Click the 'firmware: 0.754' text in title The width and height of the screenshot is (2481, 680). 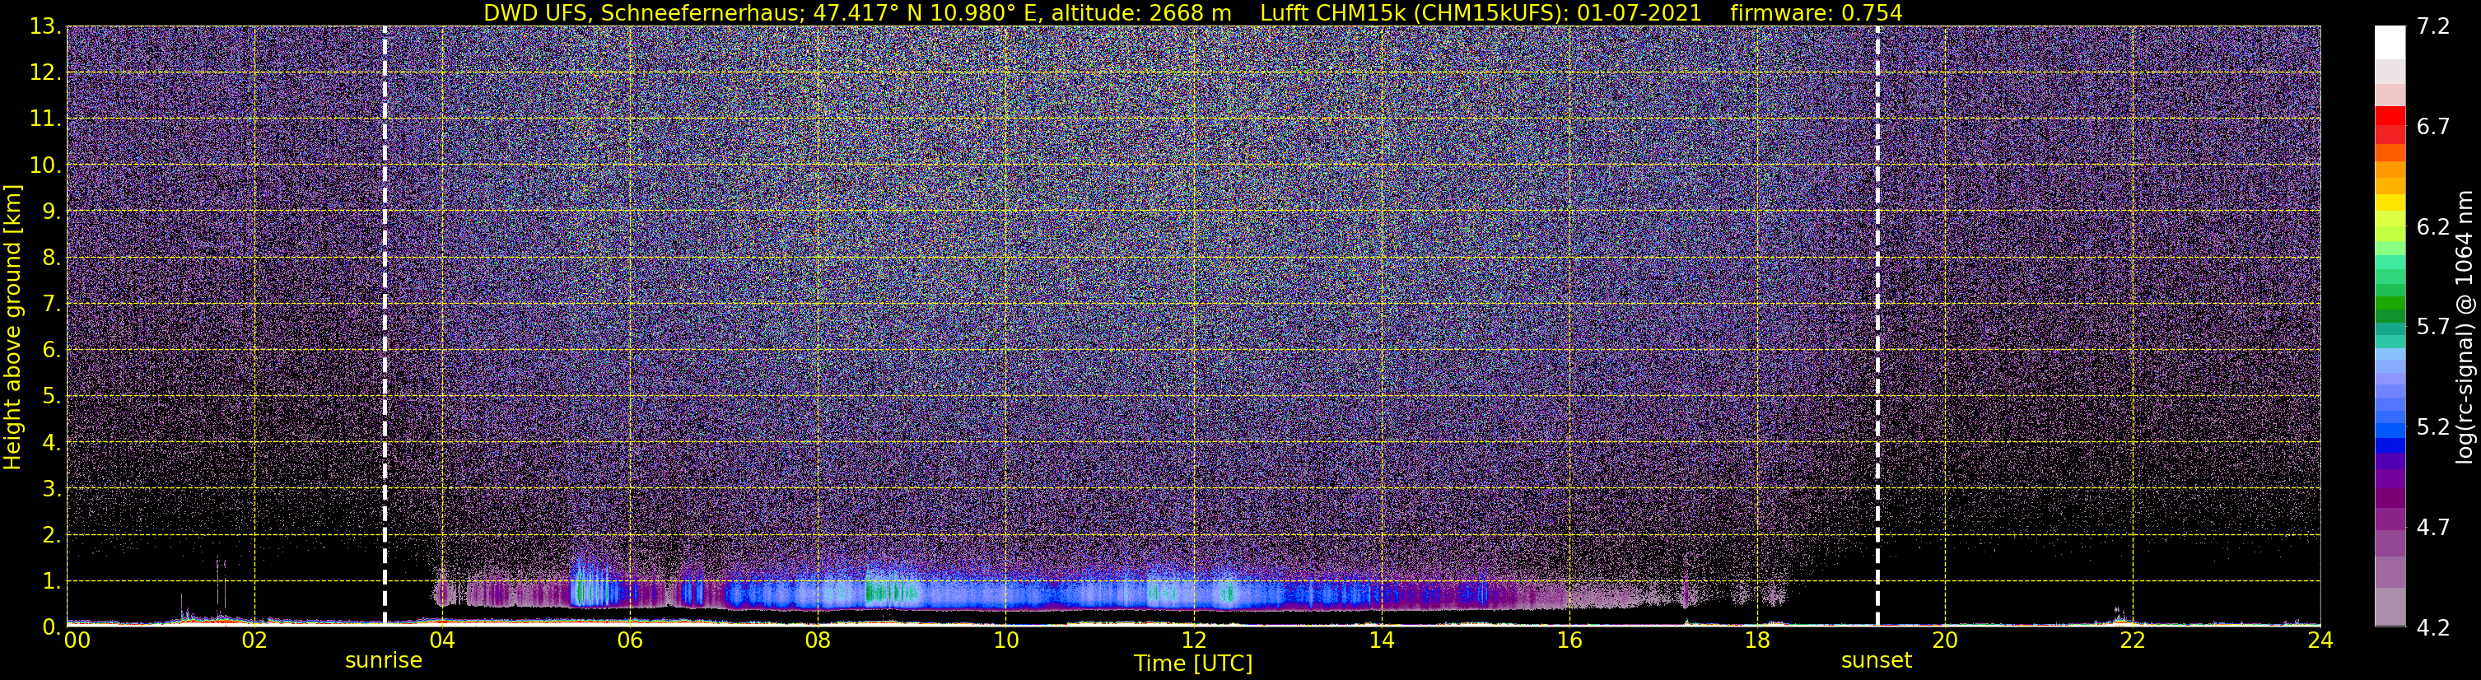(x=1816, y=12)
